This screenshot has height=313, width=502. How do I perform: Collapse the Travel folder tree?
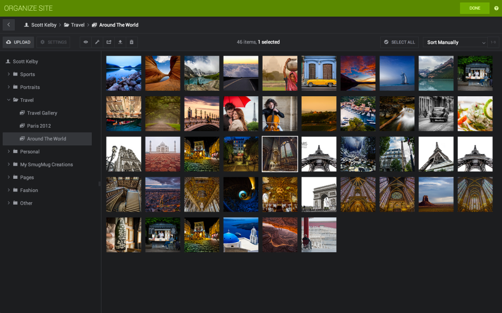click(x=9, y=100)
